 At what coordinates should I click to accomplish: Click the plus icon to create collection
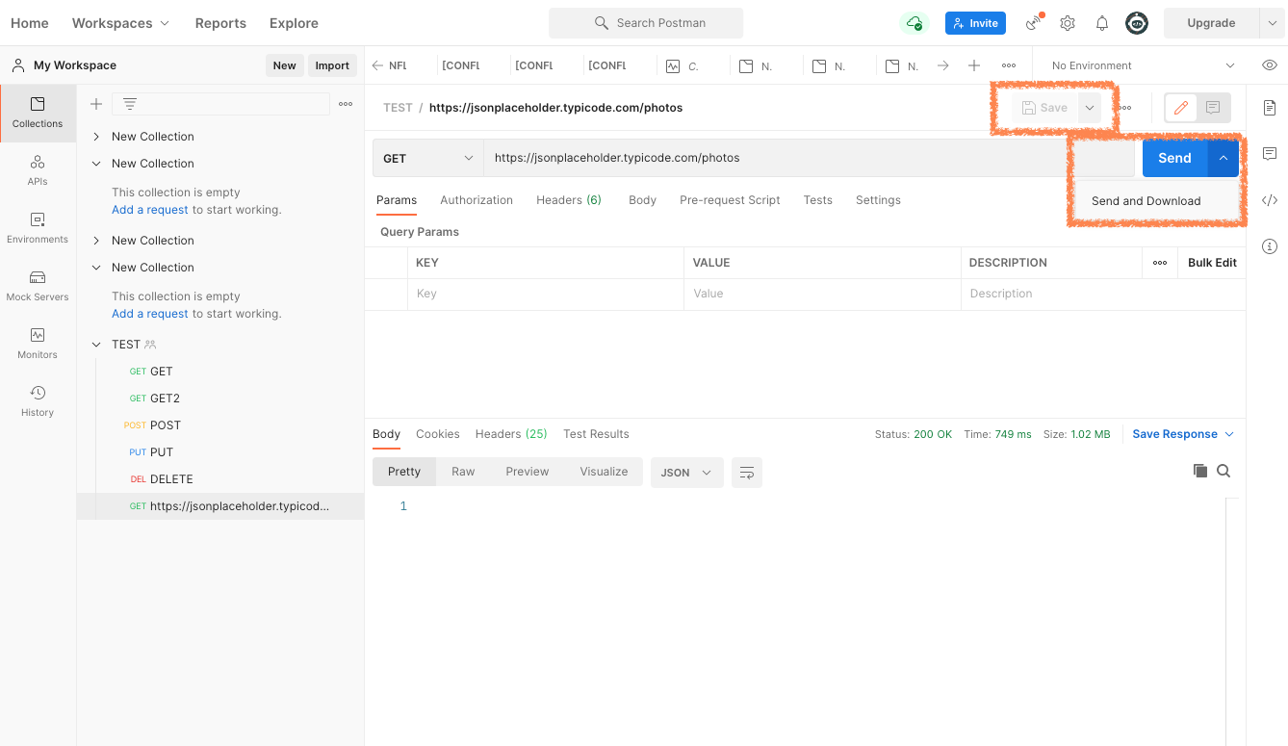tap(96, 104)
